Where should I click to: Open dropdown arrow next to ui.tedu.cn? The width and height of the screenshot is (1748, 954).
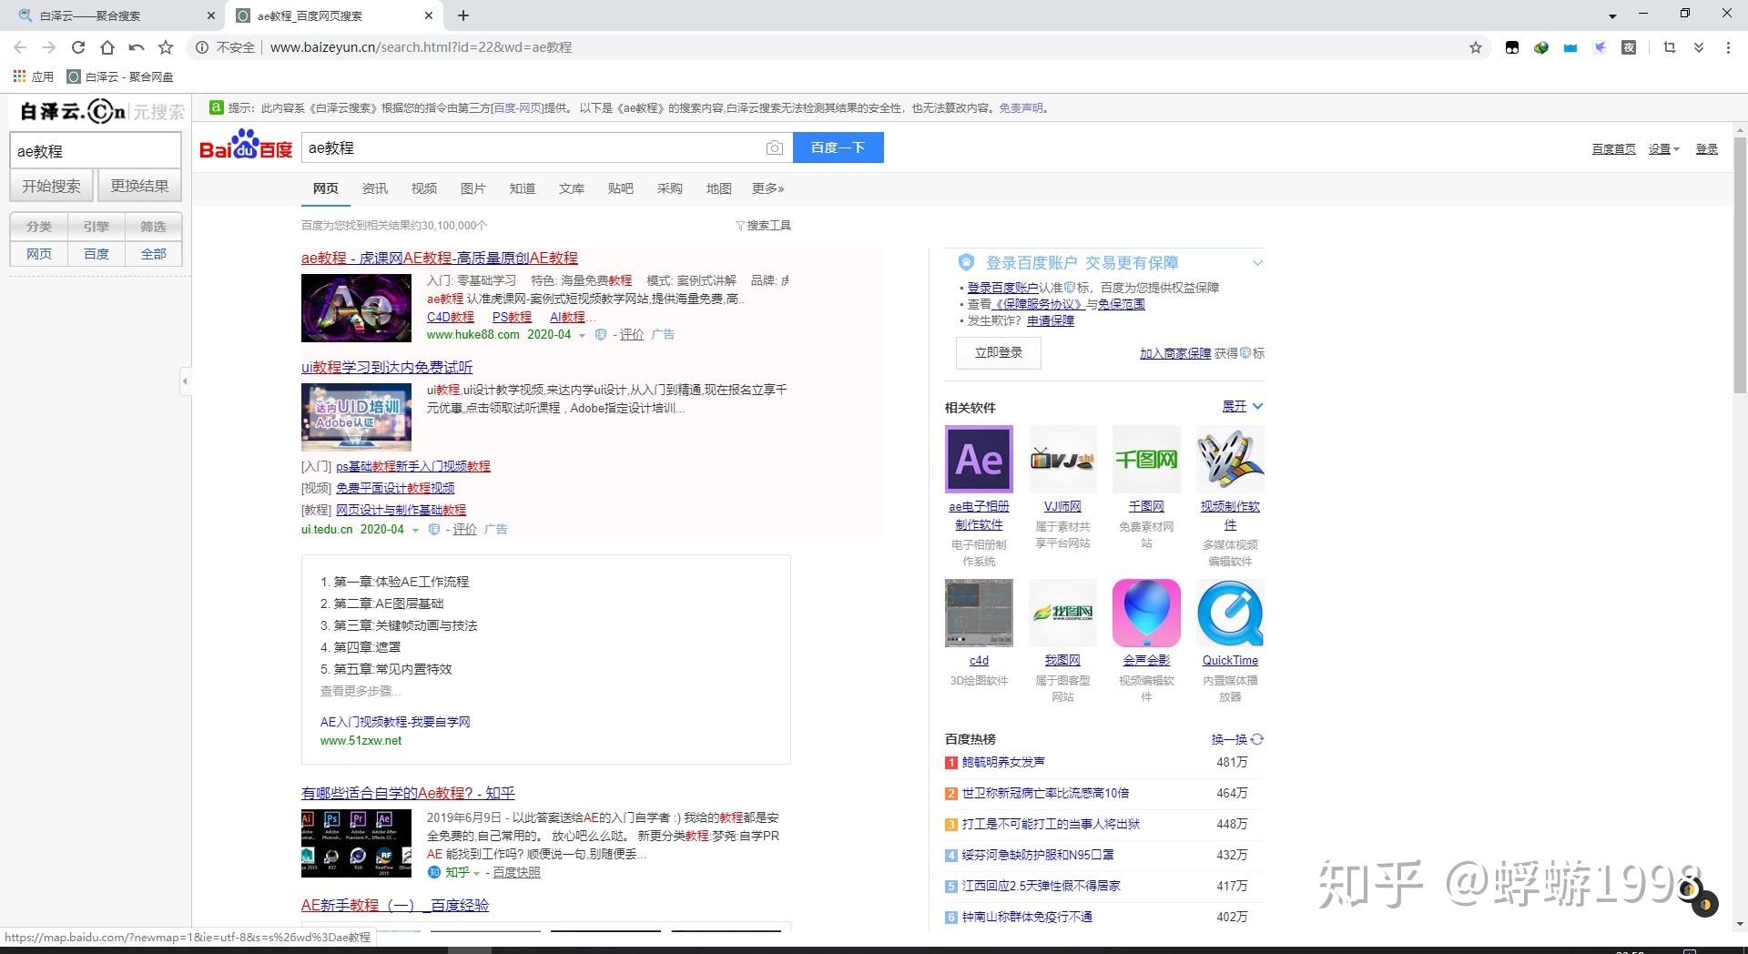pos(415,530)
